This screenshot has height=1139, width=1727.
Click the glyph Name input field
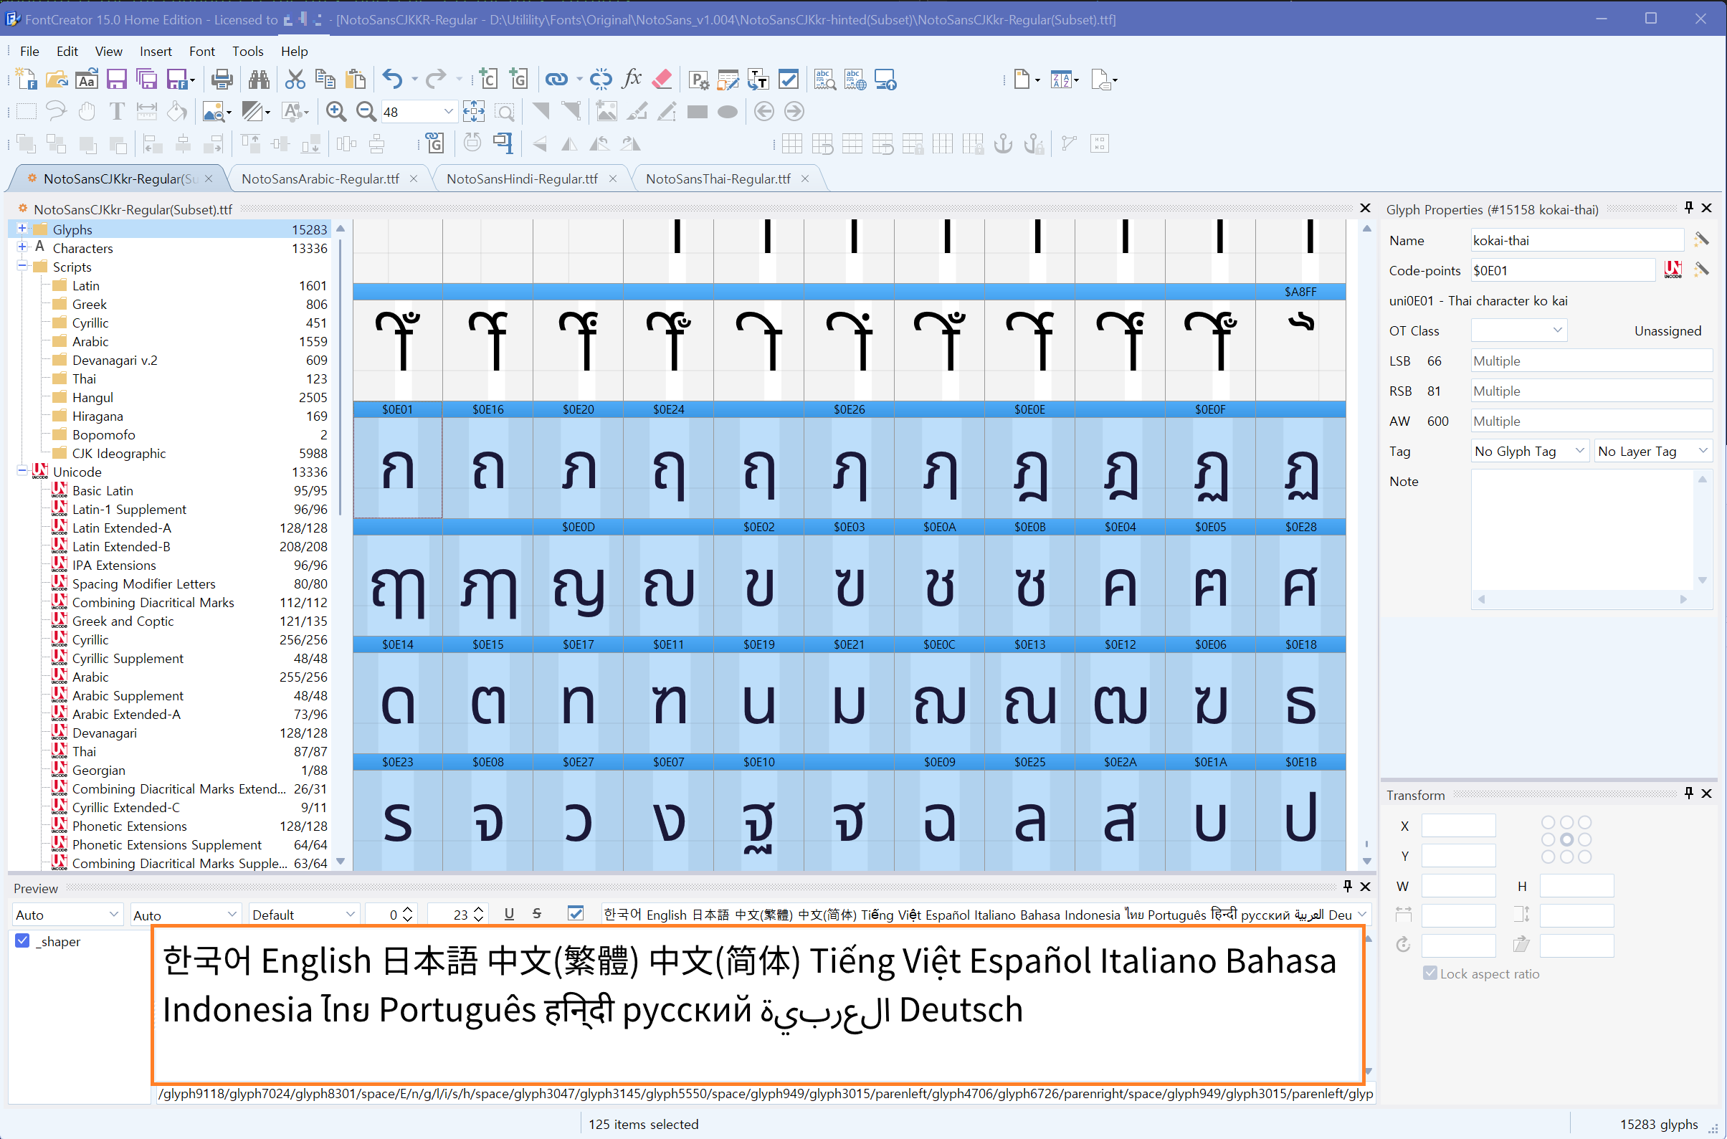[x=1575, y=240]
